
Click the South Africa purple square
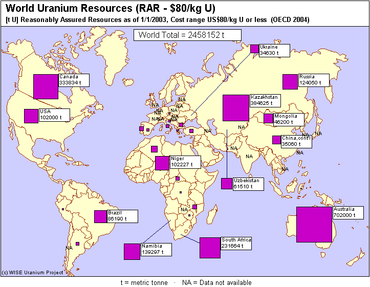pyautogui.click(x=209, y=248)
